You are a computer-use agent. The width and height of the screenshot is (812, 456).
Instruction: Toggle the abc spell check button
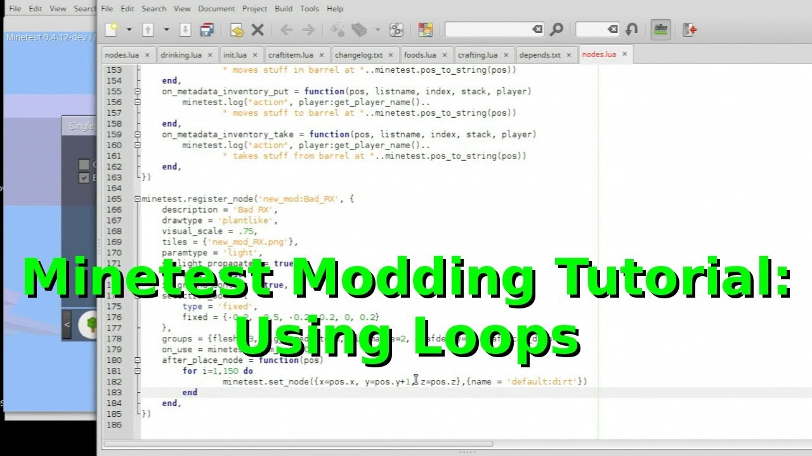point(660,29)
